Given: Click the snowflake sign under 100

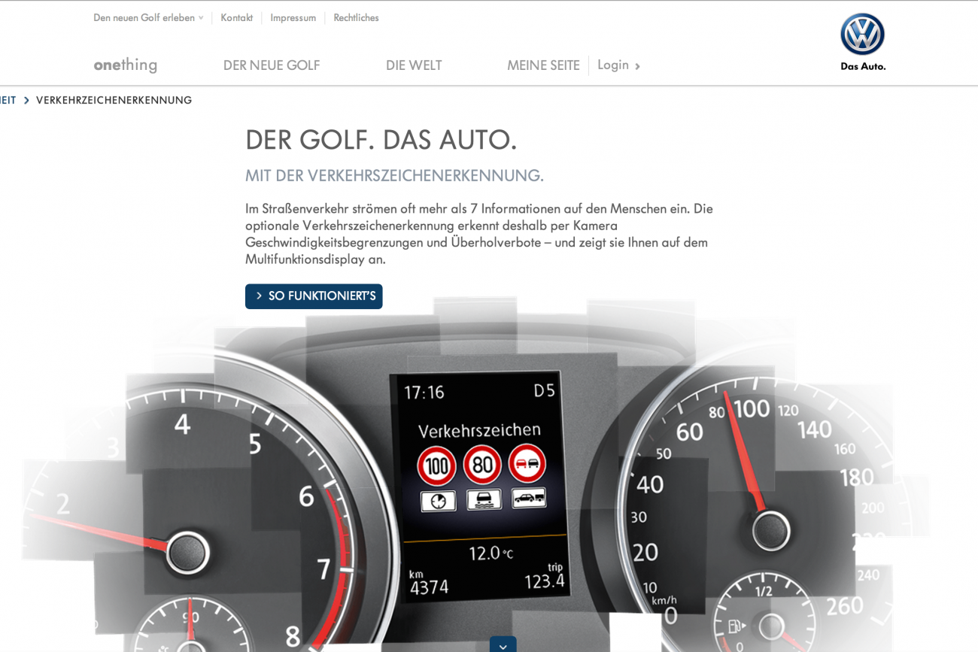Looking at the screenshot, I should point(438,501).
